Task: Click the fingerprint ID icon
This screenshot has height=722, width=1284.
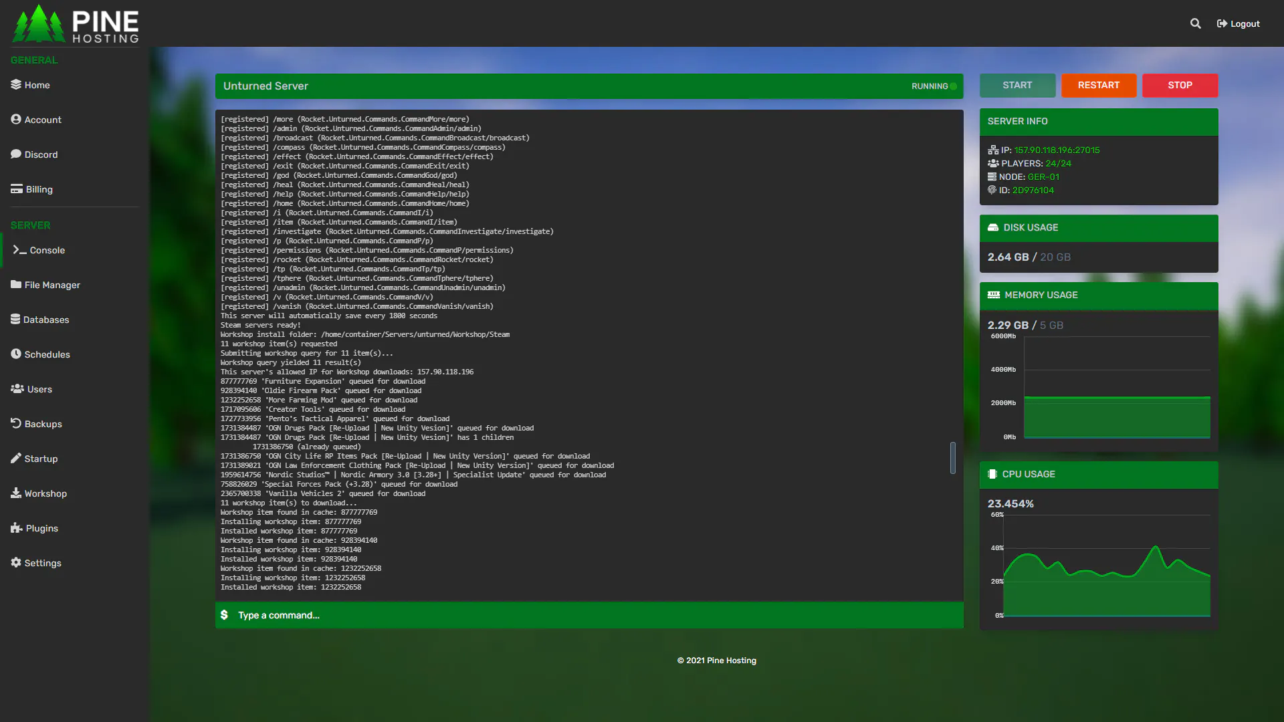Action: click(x=992, y=190)
